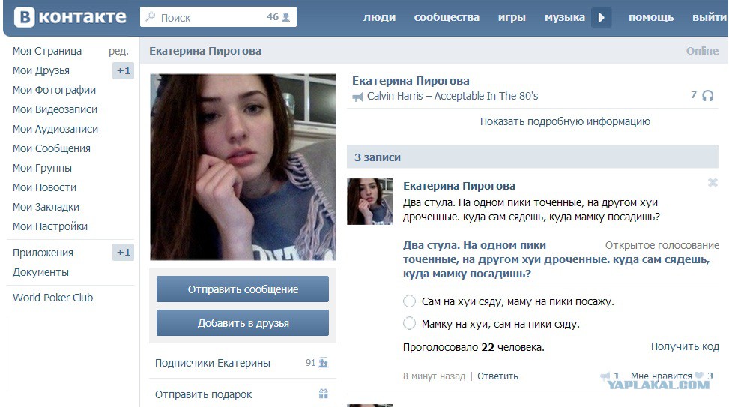The height and width of the screenshot is (407, 729).
Task: Open Мои Новости
Action: [45, 188]
